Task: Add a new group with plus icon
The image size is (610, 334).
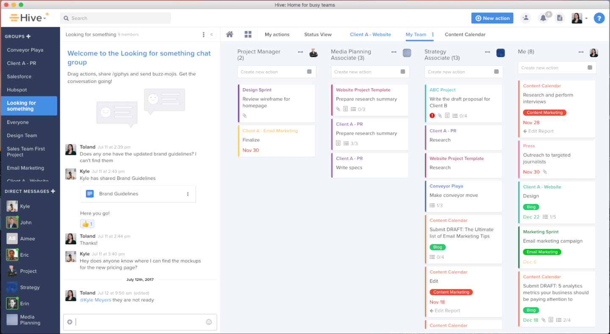Action: 28,36
